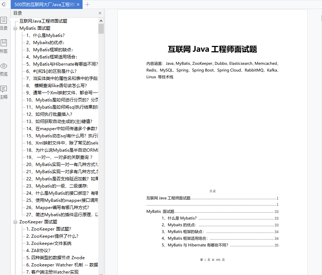
Task: Go to 9、通常一个Xml映射文件 outline entry
Action: tap(62, 93)
